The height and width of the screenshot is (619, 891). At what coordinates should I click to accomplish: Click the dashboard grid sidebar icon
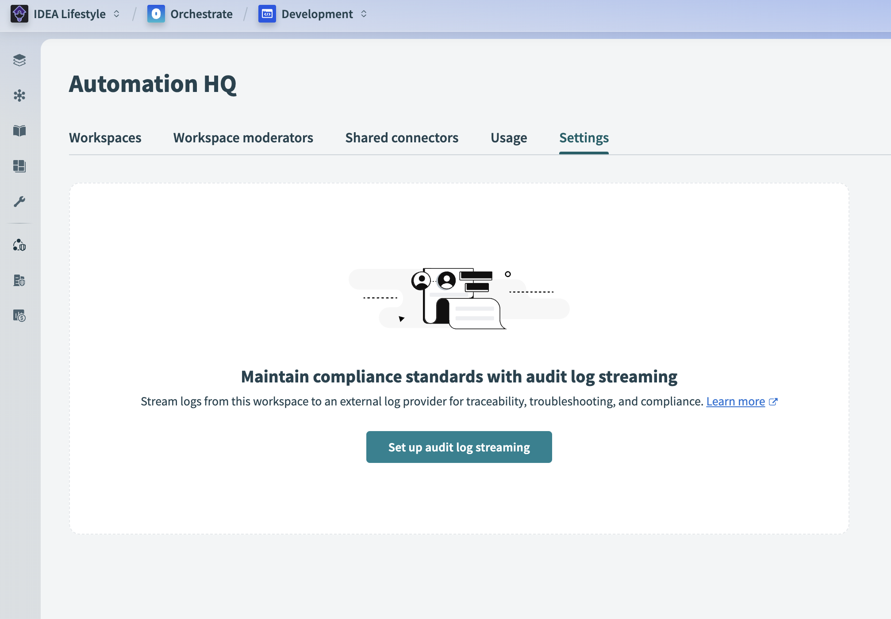click(19, 166)
